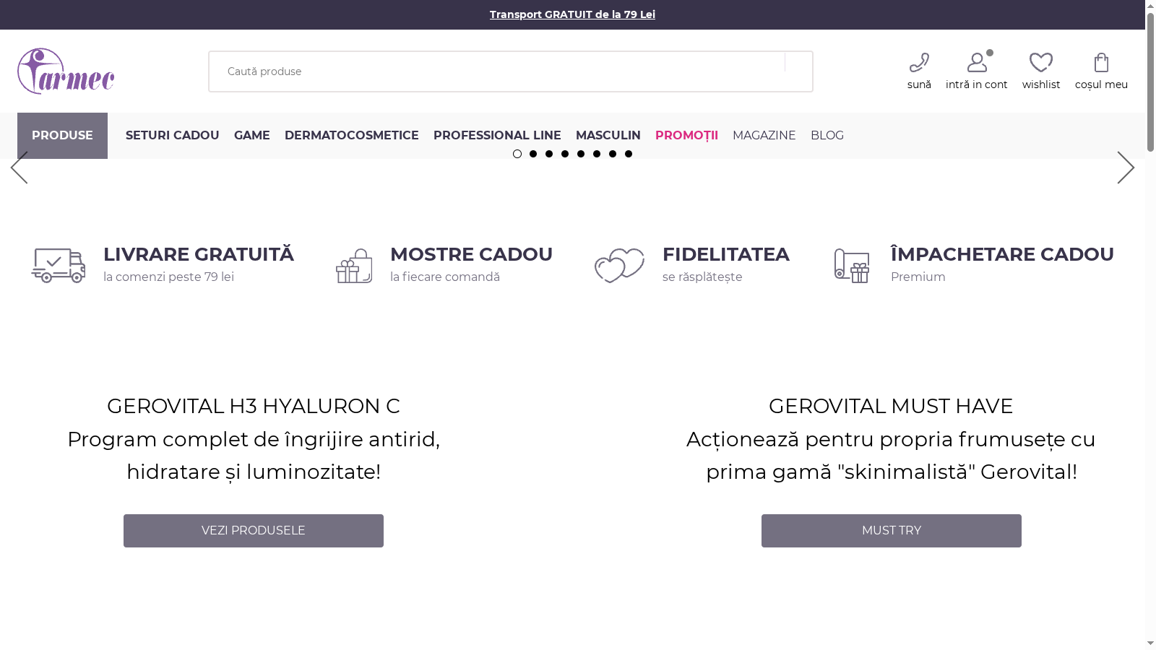Image resolution: width=1156 pixels, height=650 pixels.
Task: Click the VEZI PRODUSELE button
Action: (254, 531)
